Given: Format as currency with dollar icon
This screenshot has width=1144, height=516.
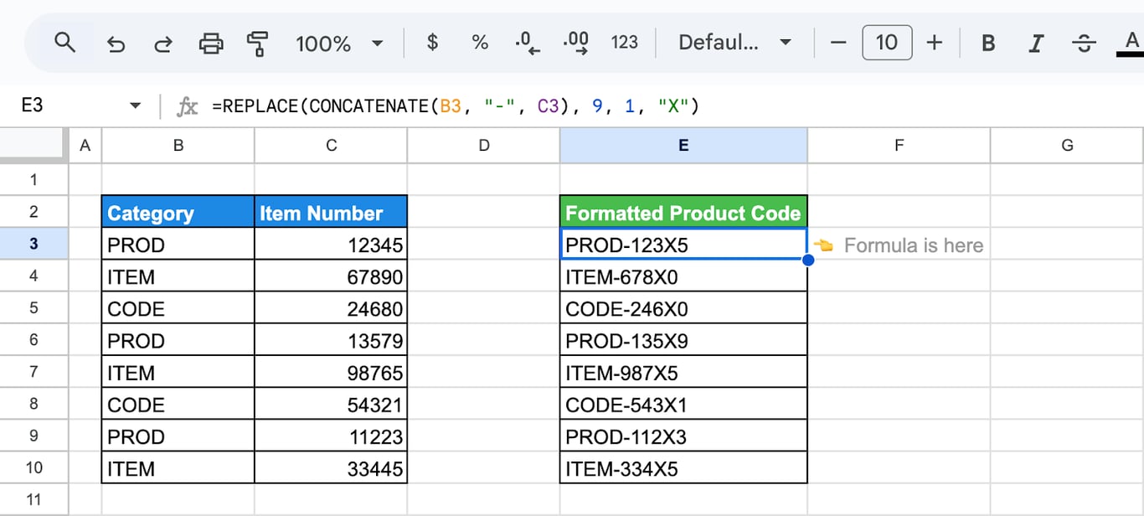Looking at the screenshot, I should click(432, 42).
